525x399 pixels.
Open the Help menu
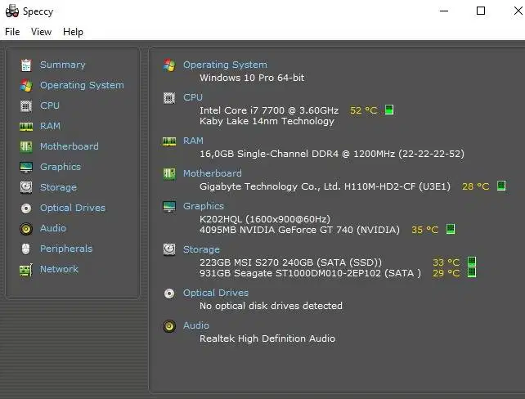(73, 32)
